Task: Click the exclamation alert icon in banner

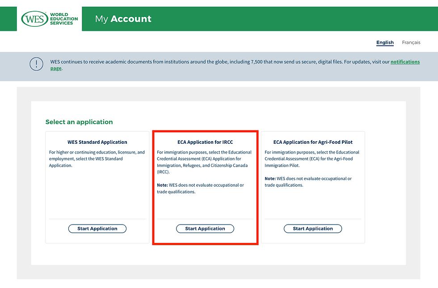Action: (x=37, y=64)
